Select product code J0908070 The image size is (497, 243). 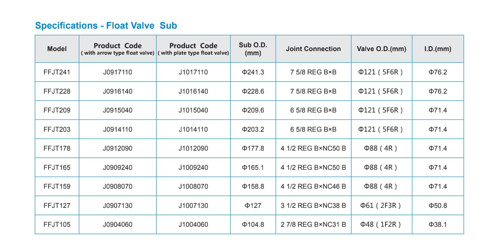[118, 187]
